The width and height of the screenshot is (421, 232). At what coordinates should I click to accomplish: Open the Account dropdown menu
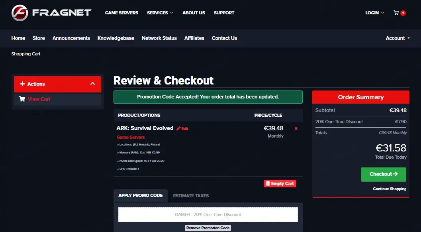(x=398, y=38)
